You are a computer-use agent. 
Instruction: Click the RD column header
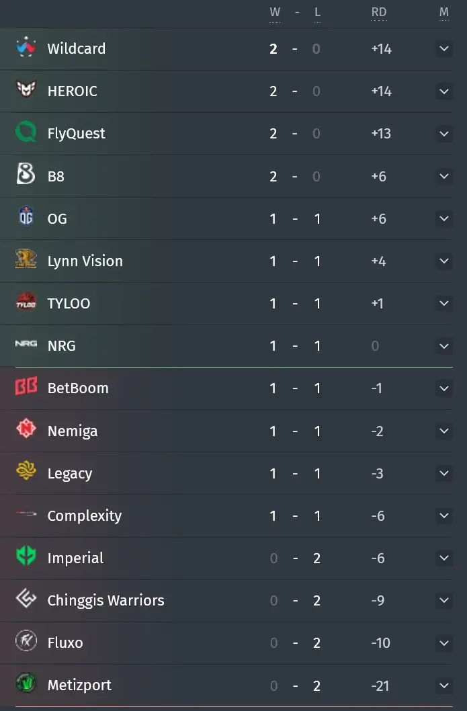(379, 13)
